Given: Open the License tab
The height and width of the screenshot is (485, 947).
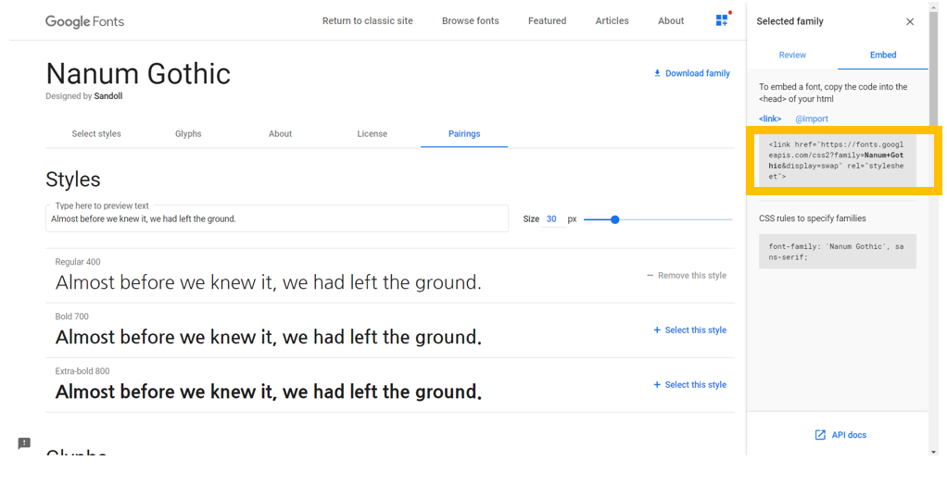Looking at the screenshot, I should tap(372, 134).
